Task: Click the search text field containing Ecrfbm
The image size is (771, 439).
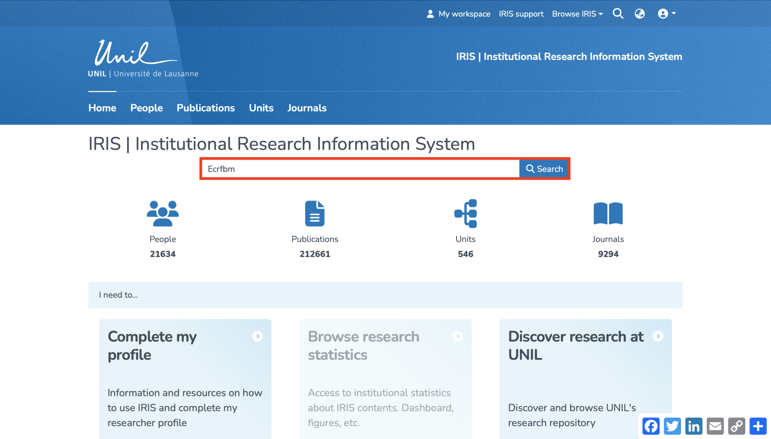Action: point(360,169)
